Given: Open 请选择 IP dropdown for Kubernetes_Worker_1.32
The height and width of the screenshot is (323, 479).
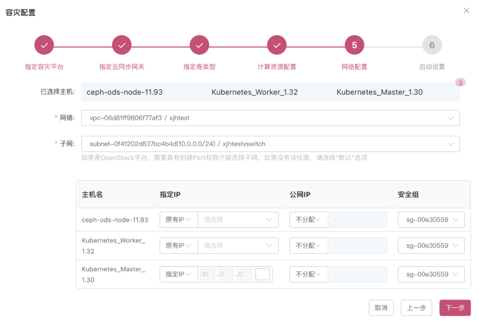Looking at the screenshot, I should tap(238, 245).
